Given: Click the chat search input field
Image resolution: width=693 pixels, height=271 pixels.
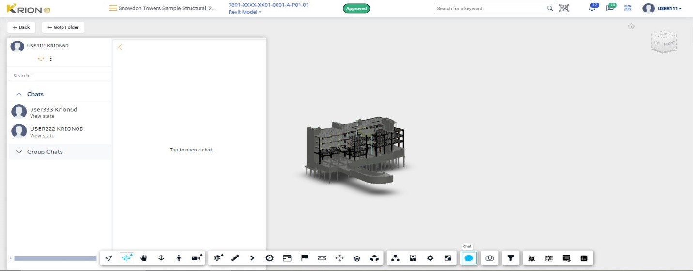Looking at the screenshot, I should pos(60,76).
